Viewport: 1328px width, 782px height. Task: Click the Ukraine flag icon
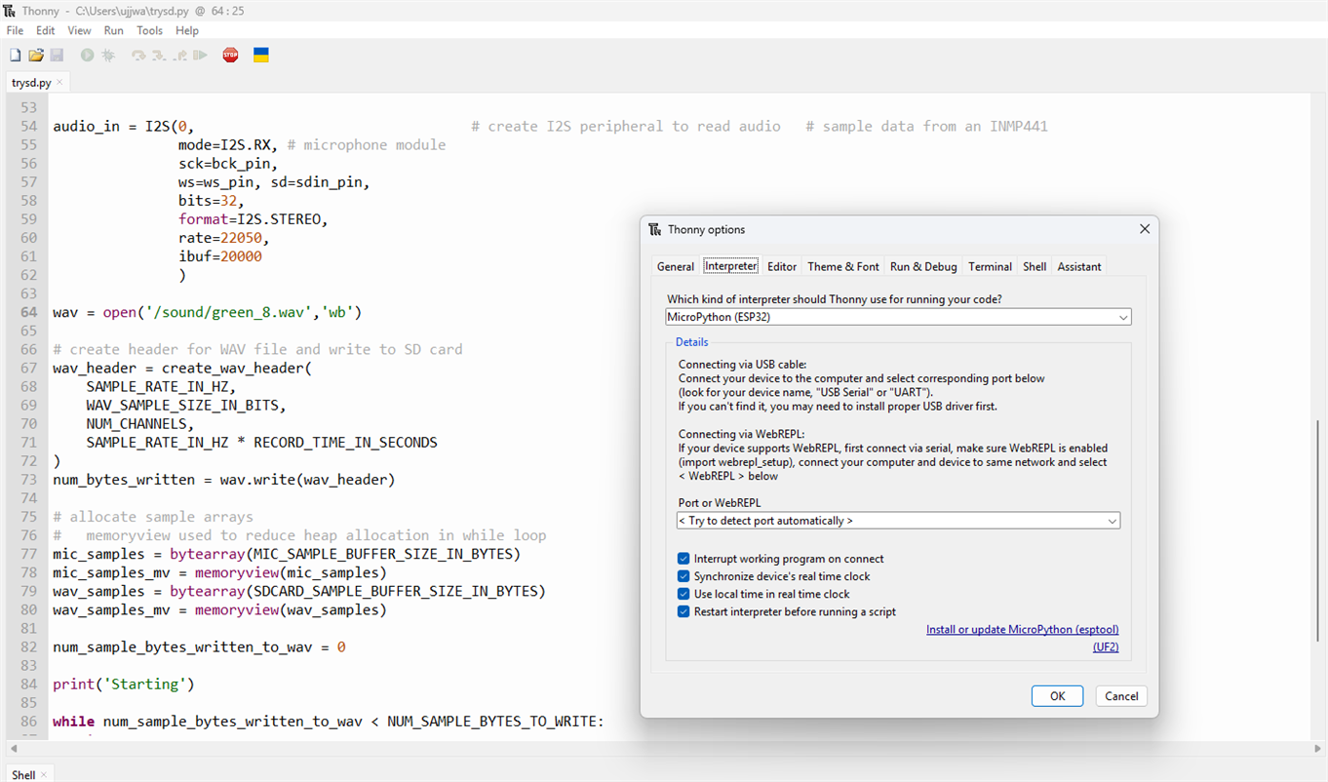[260, 55]
